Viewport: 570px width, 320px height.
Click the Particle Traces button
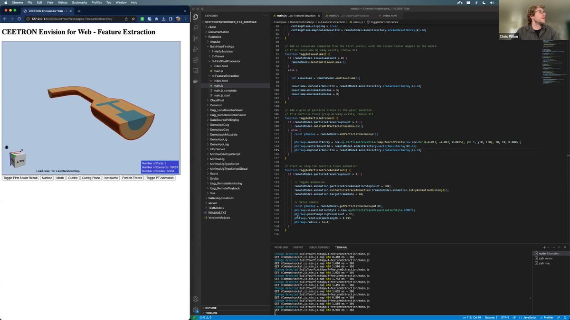click(x=132, y=178)
